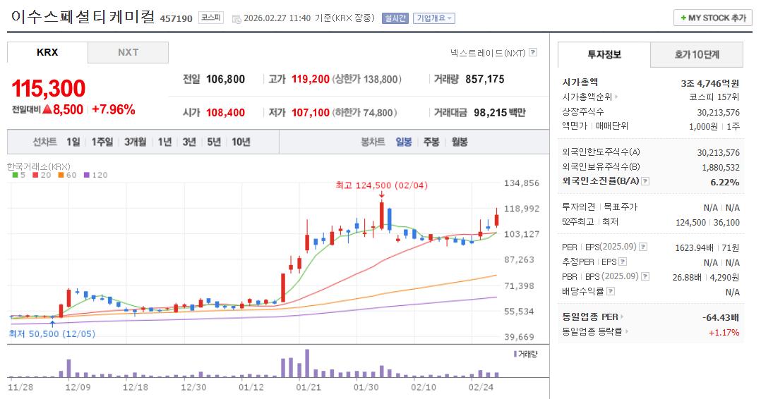The width and height of the screenshot is (761, 399).
Task: Open the 투자정보 tab
Action: pyautogui.click(x=604, y=54)
